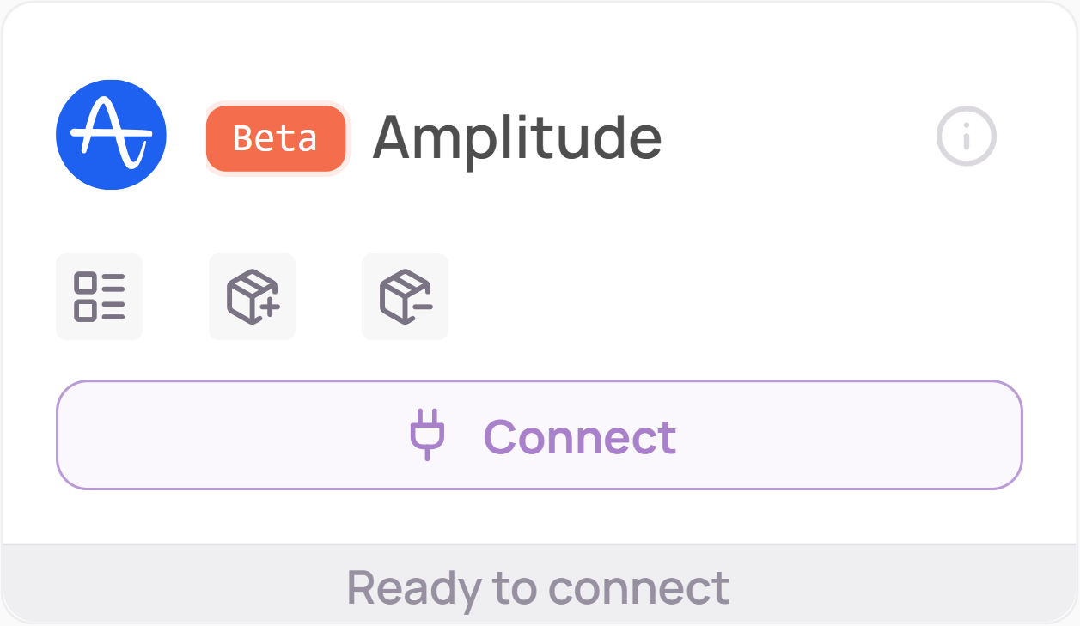
Task: Click the plug icon in Connect button
Action: [x=427, y=435]
